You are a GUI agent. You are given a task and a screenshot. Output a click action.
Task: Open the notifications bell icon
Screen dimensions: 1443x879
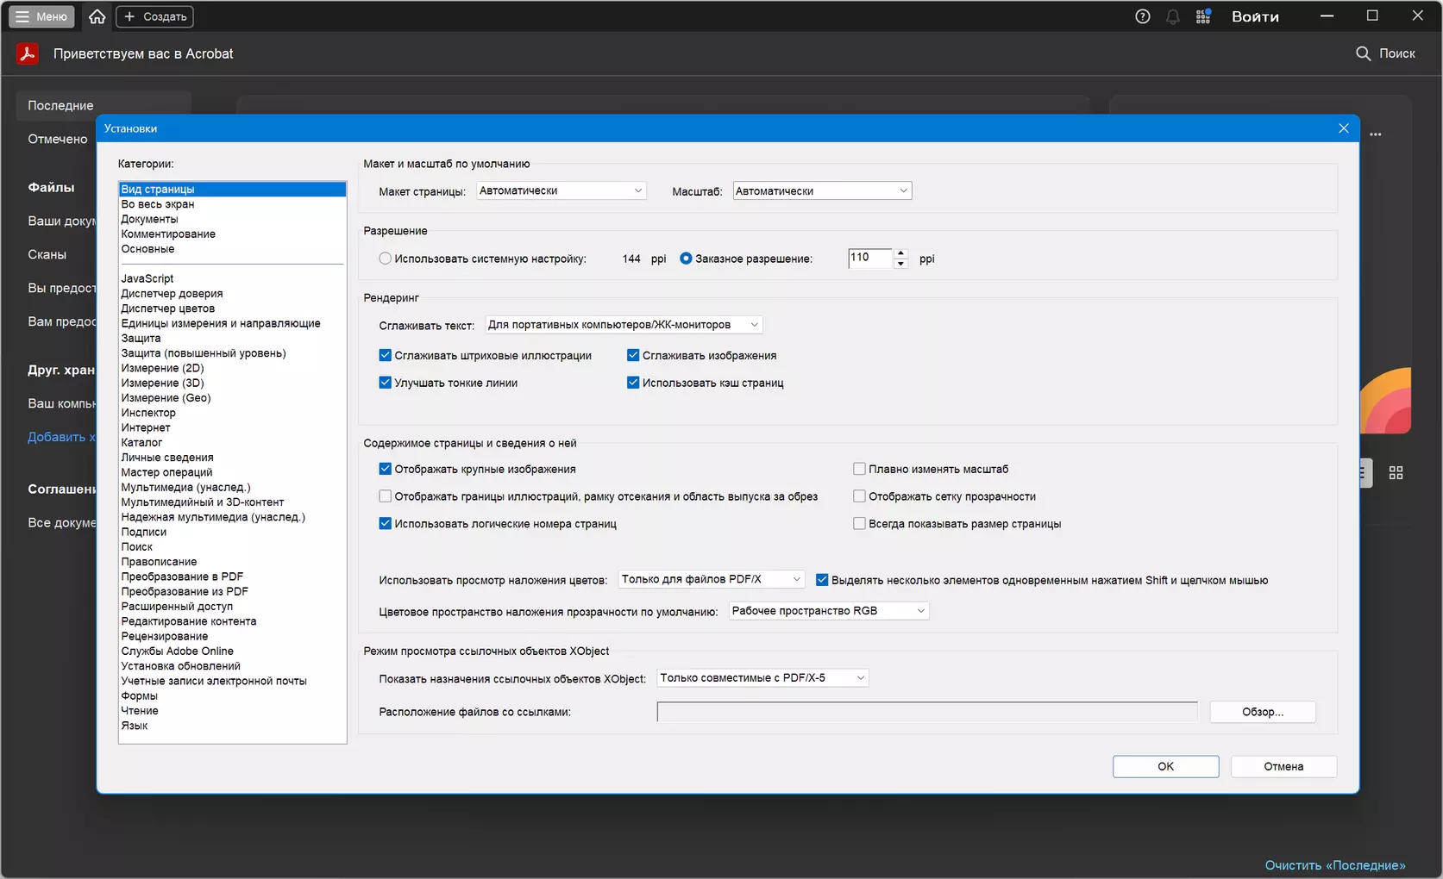(x=1173, y=16)
